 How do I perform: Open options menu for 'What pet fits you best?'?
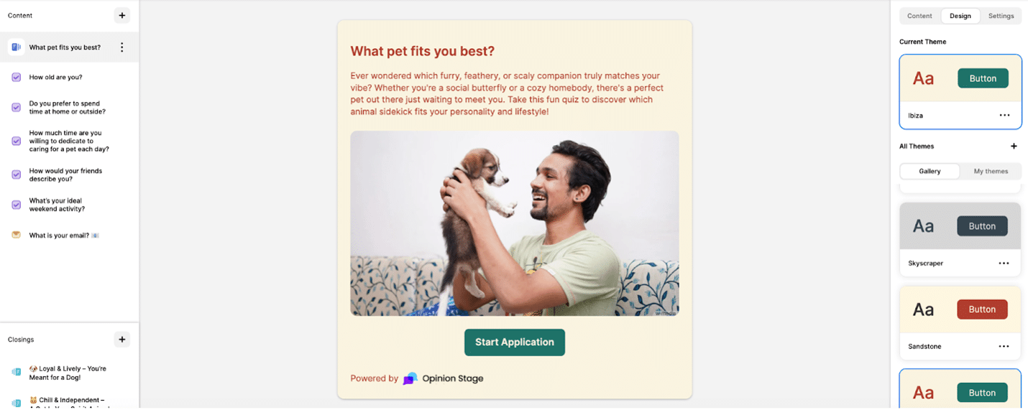(122, 47)
